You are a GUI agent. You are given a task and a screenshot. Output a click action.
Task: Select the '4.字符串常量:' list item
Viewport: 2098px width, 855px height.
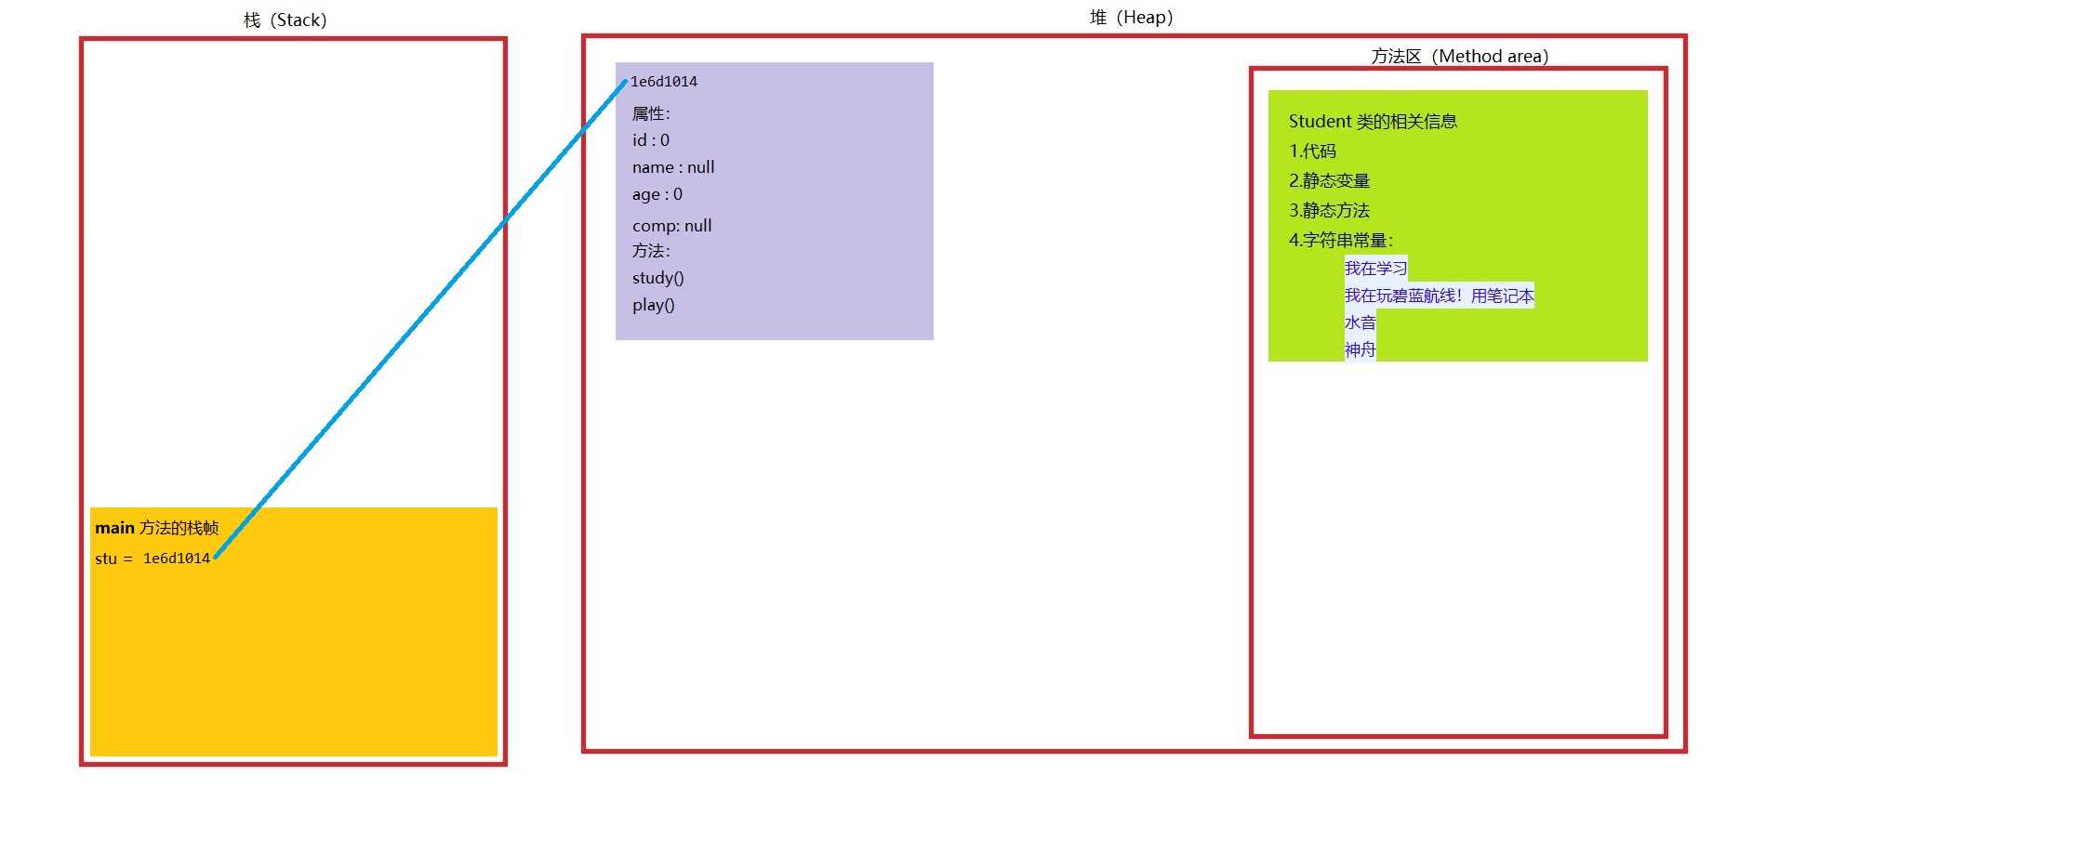coord(1341,240)
